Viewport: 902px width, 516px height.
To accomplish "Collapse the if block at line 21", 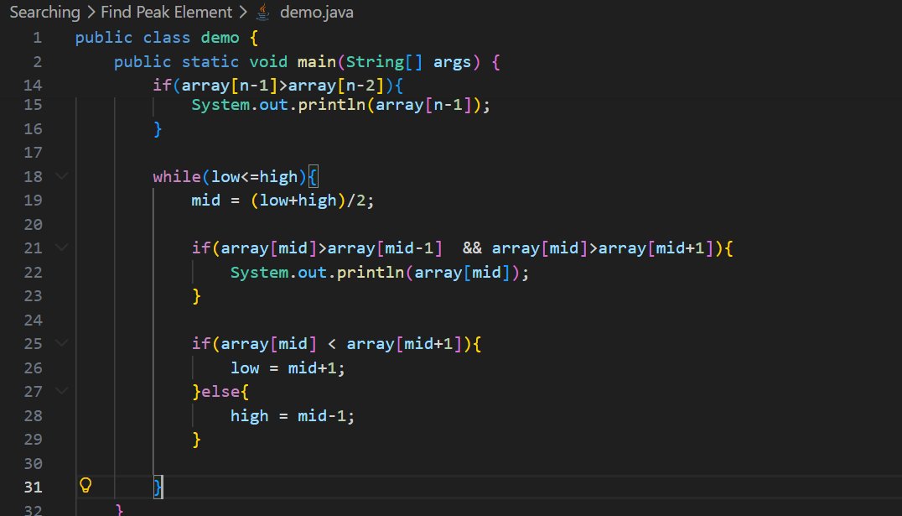I will (61, 248).
